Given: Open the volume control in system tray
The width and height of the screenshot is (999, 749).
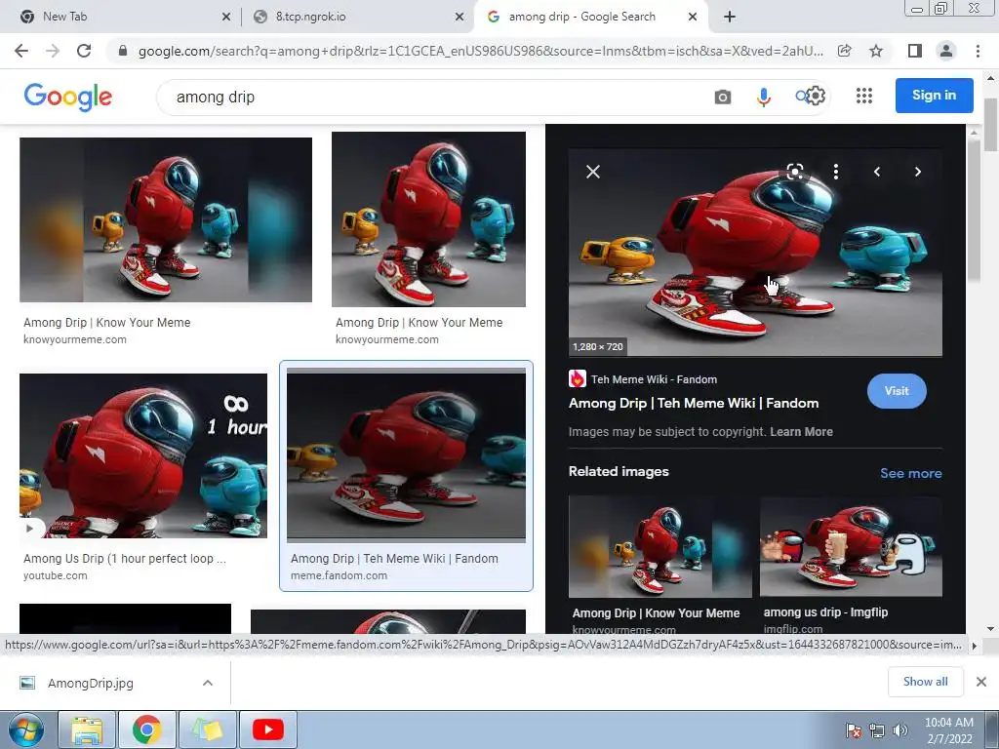Looking at the screenshot, I should pos(900,730).
